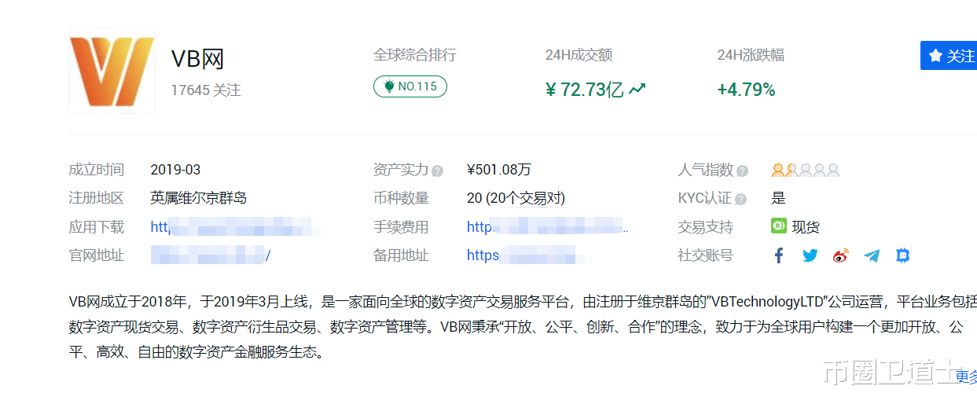The width and height of the screenshot is (977, 404).
Task: Click the 现货 spot trading icon
Action: (778, 226)
